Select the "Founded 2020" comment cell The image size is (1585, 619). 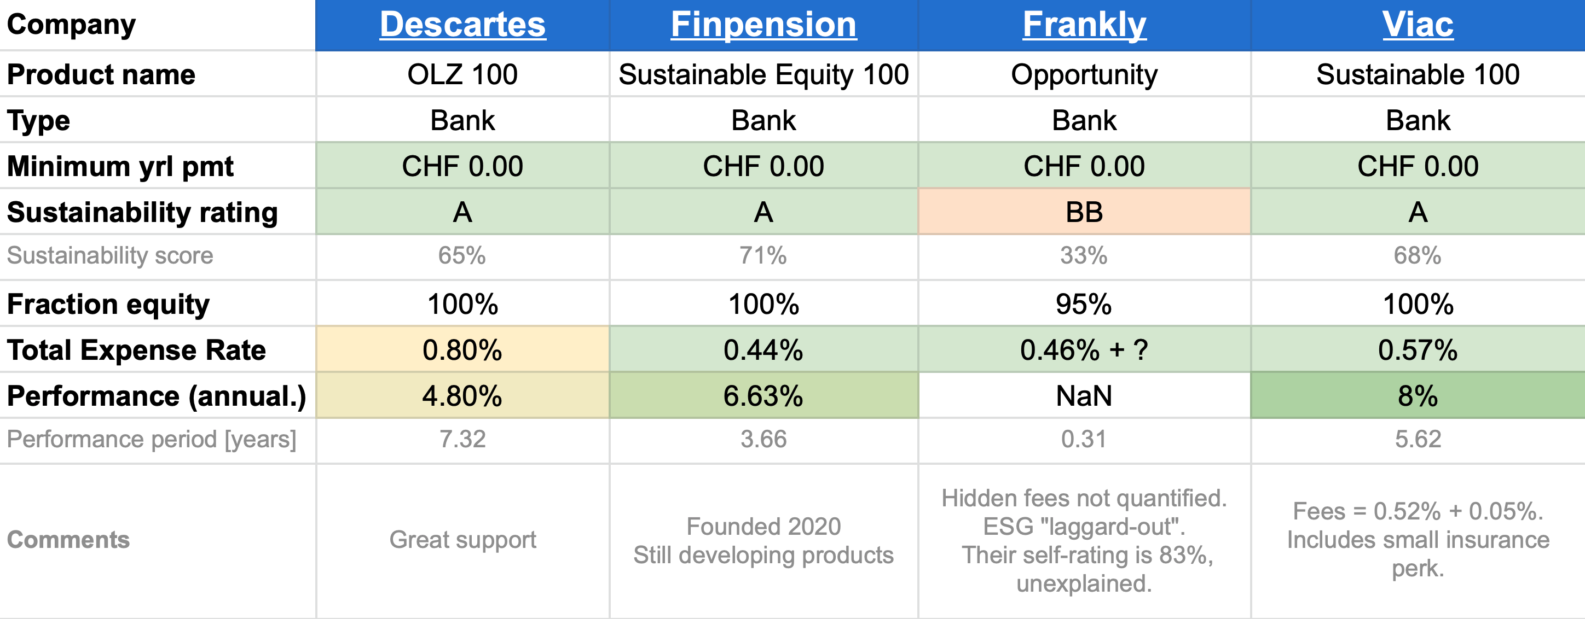click(763, 540)
